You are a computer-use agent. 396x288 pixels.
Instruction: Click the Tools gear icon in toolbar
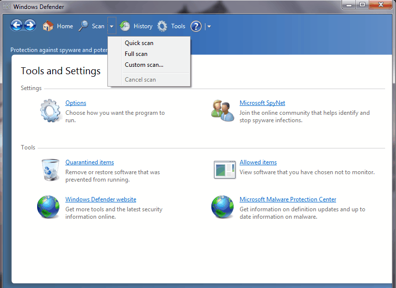(x=162, y=26)
